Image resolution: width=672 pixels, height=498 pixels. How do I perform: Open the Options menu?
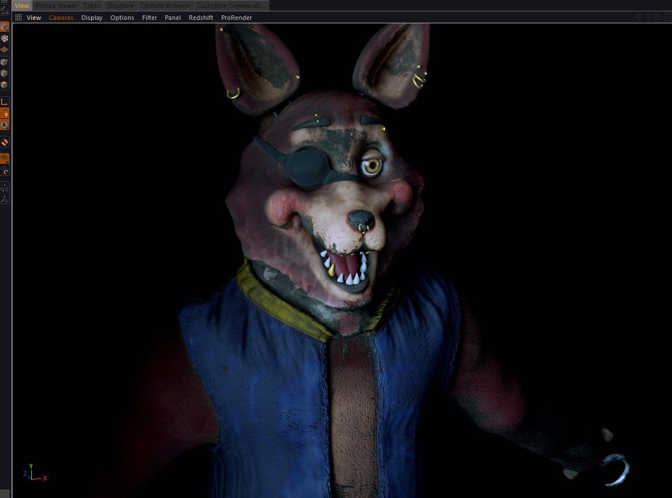122,18
